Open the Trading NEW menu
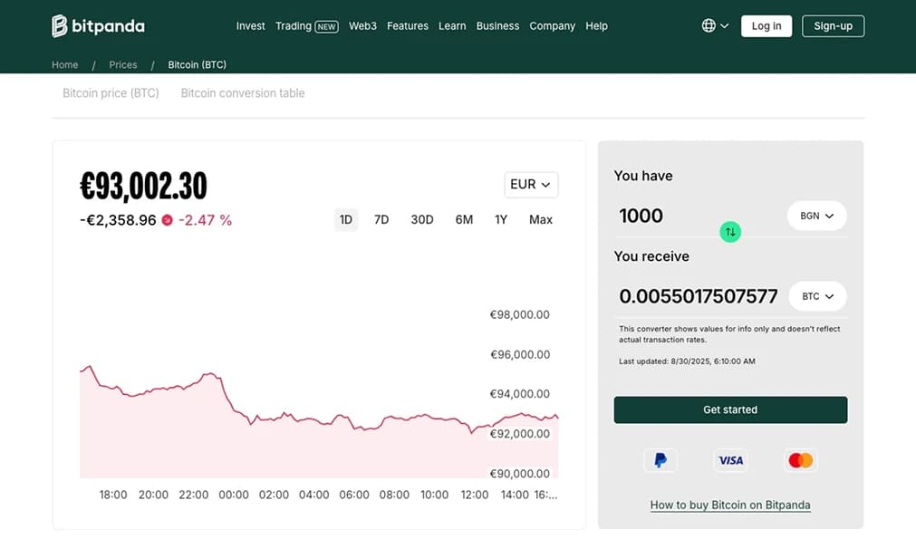Image resolution: width=916 pixels, height=539 pixels. [x=307, y=25]
